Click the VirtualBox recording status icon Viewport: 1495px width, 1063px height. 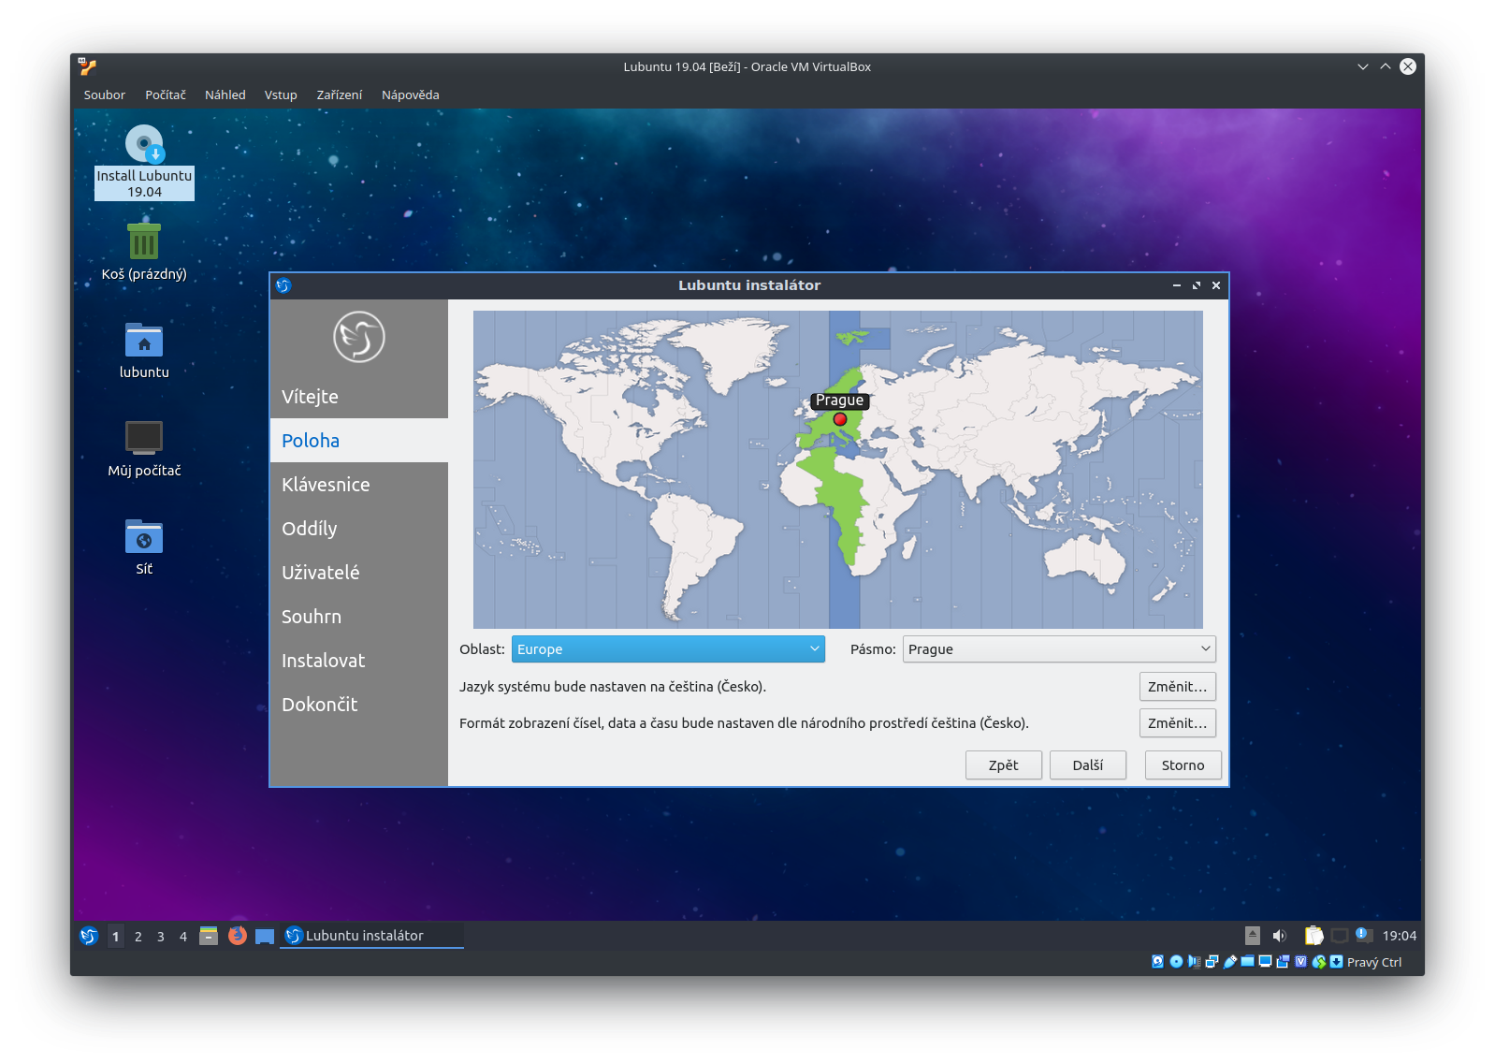click(1283, 962)
